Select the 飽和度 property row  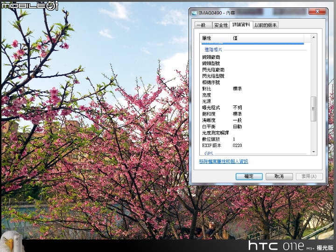click(x=254, y=114)
